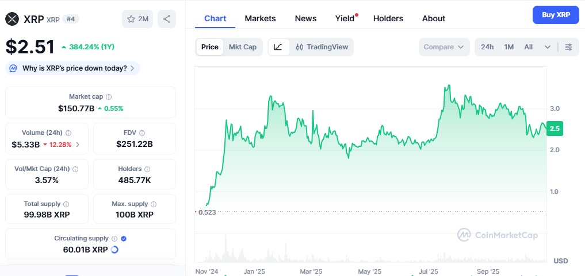Click the 485.77K holders value
The height and width of the screenshot is (276, 585).
point(134,180)
